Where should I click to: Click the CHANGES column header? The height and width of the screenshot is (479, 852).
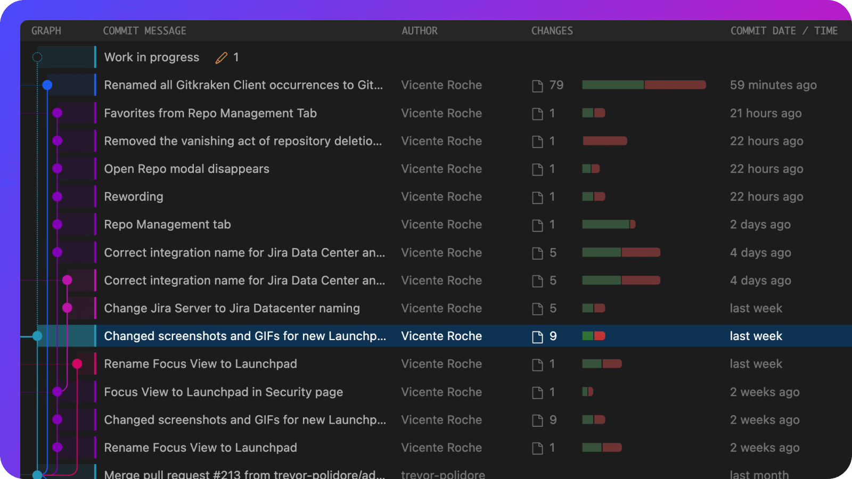(552, 31)
